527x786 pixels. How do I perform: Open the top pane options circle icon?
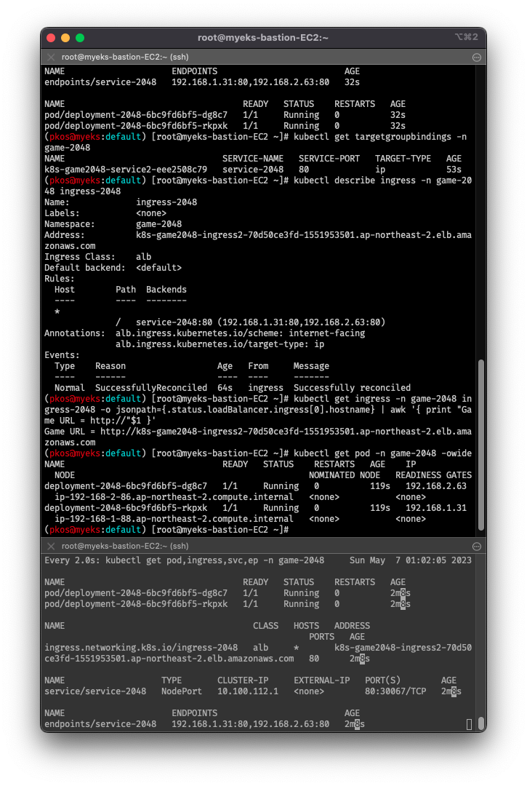click(x=476, y=57)
